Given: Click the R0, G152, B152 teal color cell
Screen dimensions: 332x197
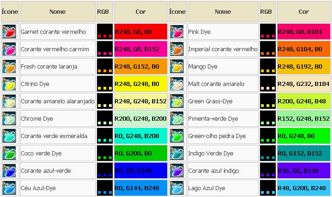Looking at the screenshot, I should (304, 153).
